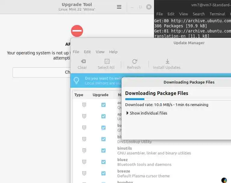The height and width of the screenshot is (183, 231).
Task: Click the Update Manager window title
Action: click(189, 43)
